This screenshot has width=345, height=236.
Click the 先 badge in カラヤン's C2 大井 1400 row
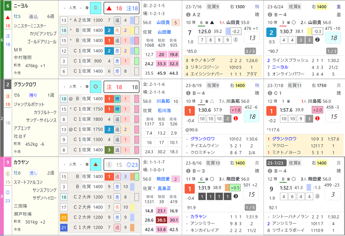[x=117, y=207]
